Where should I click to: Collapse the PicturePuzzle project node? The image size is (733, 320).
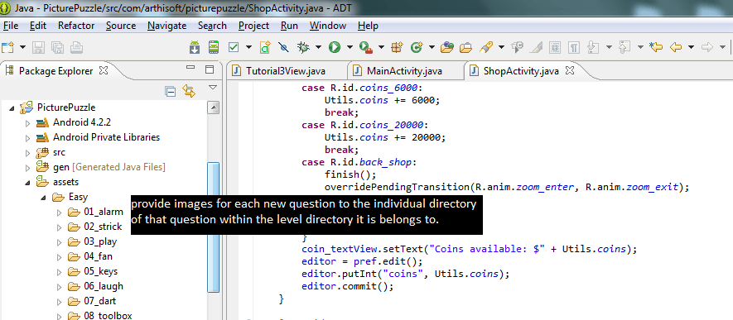[12, 108]
